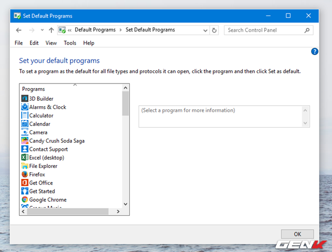
Task: Open the File menu
Action: [x=19, y=43]
